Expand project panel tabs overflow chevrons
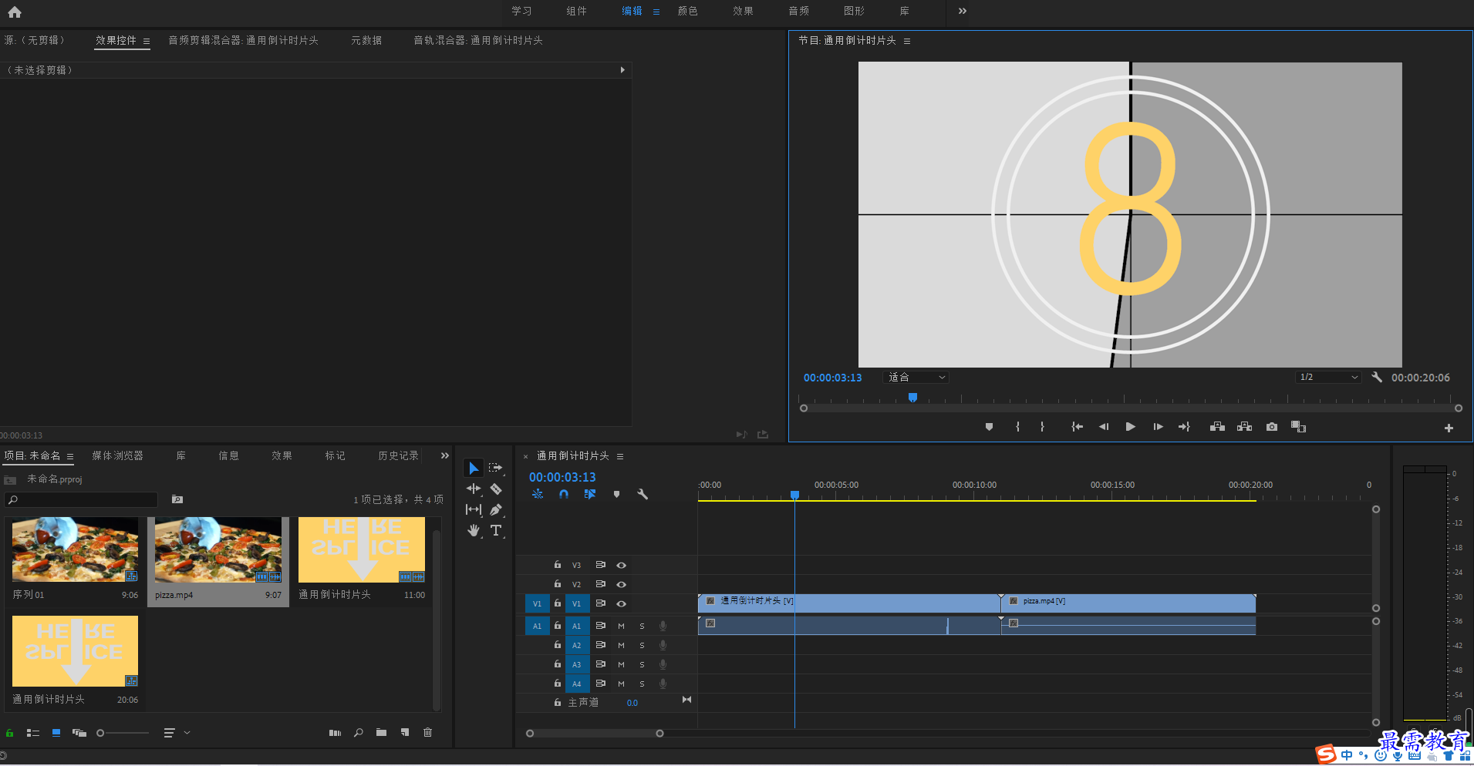1474x766 pixels. coord(444,455)
